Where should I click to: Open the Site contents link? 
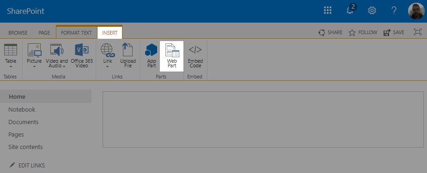tap(25, 147)
